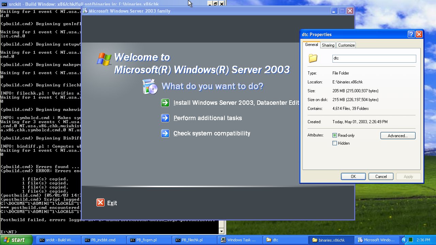The height and width of the screenshot is (245, 436).
Task: Click the setup CD icon beside What do you want
Action: (150, 86)
